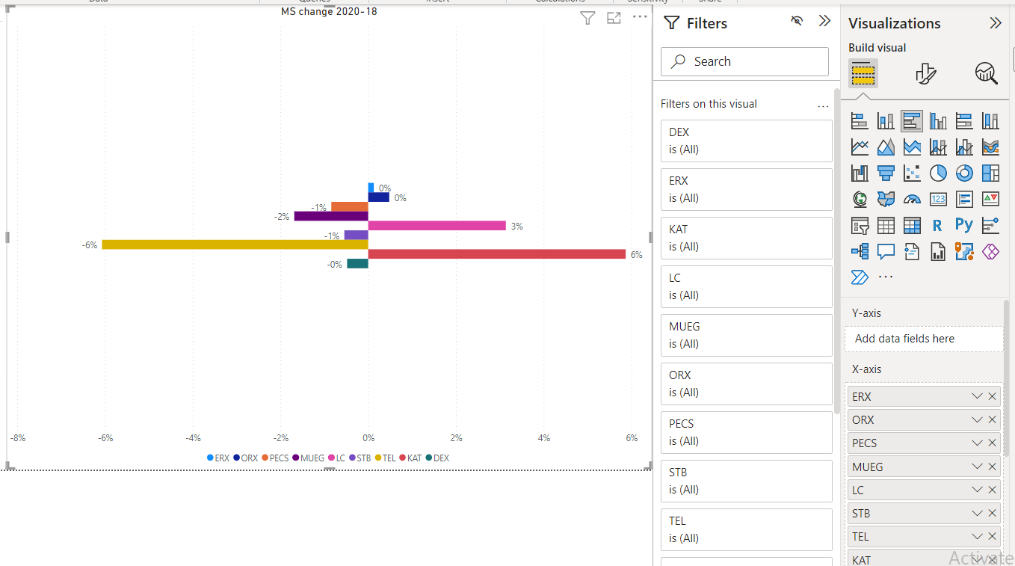Viewport: 1015px width, 566px height.
Task: Collapse the Visualizations pane
Action: pos(996,23)
